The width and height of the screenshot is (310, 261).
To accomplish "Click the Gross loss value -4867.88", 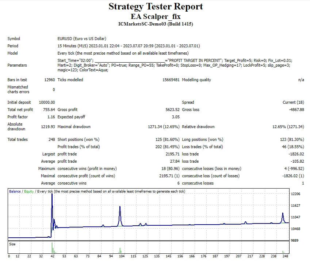I will pos(296,110).
